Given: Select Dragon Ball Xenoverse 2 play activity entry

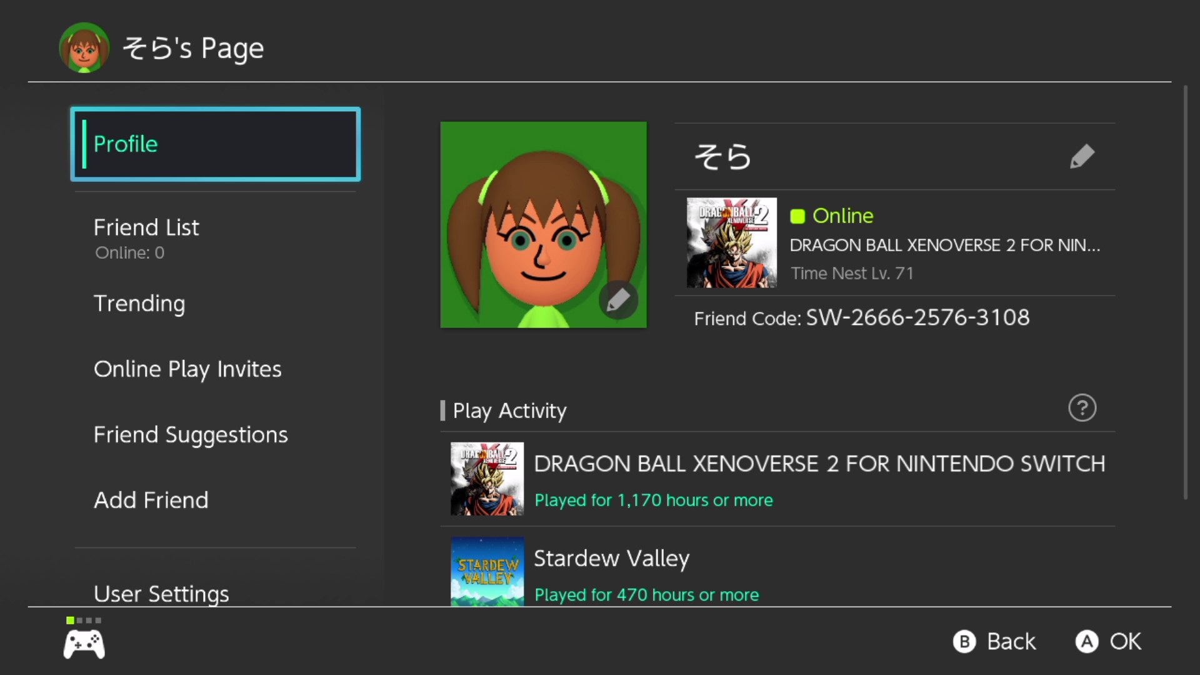Looking at the screenshot, I should tap(777, 479).
